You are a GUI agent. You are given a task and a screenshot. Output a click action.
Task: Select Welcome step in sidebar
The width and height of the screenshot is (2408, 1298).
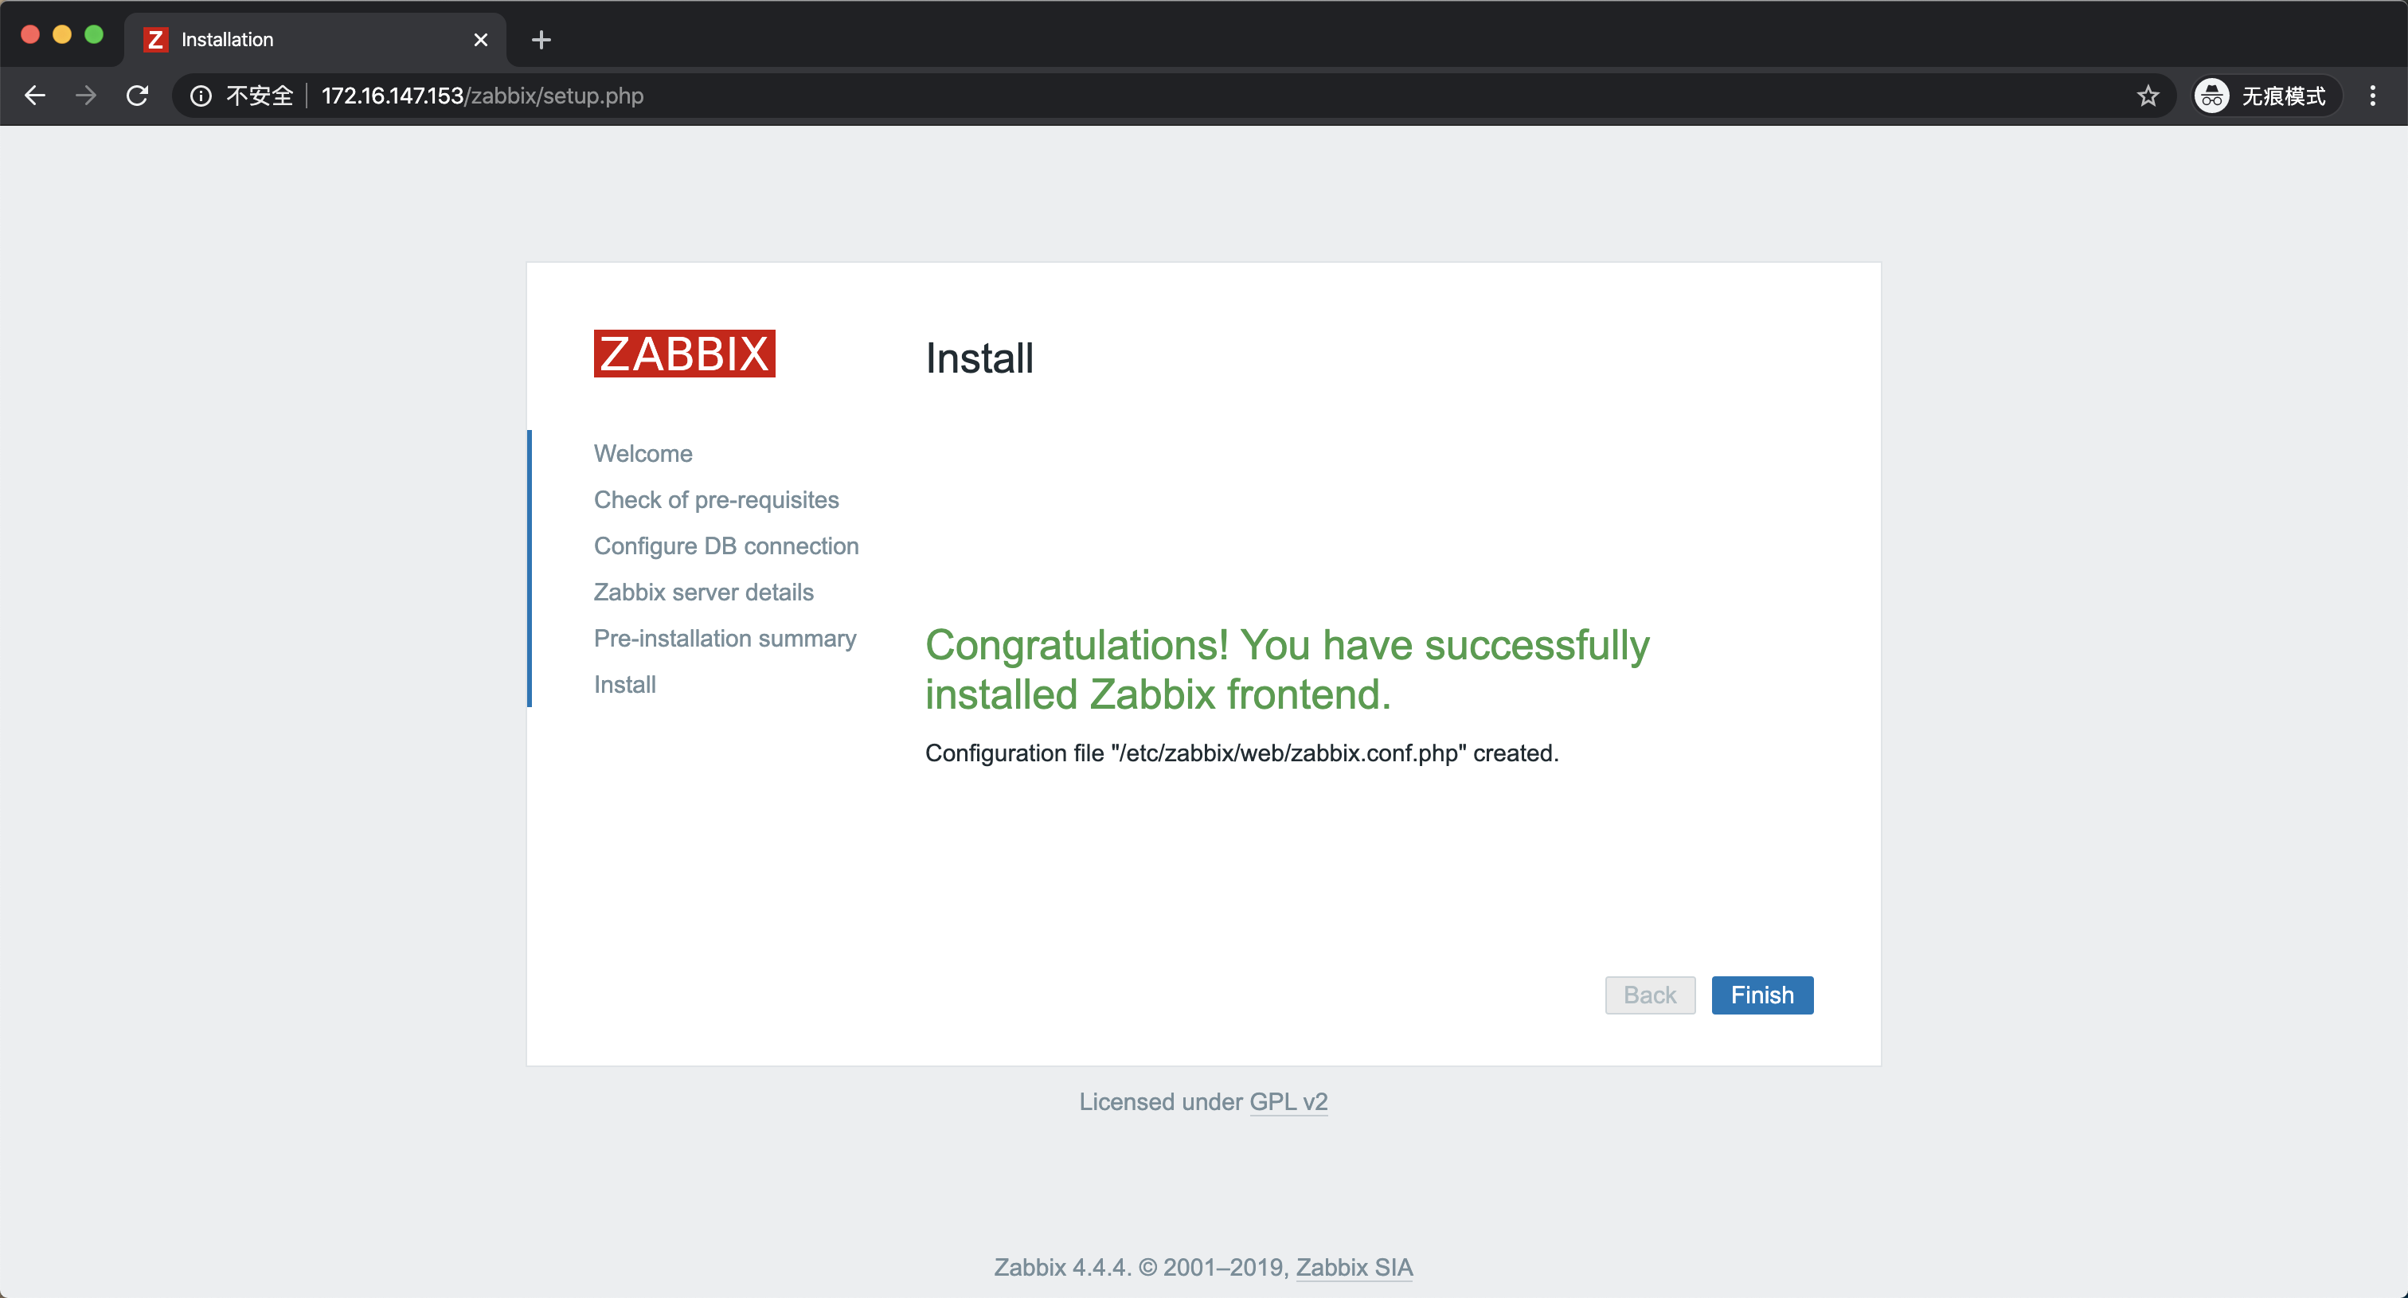click(x=643, y=453)
